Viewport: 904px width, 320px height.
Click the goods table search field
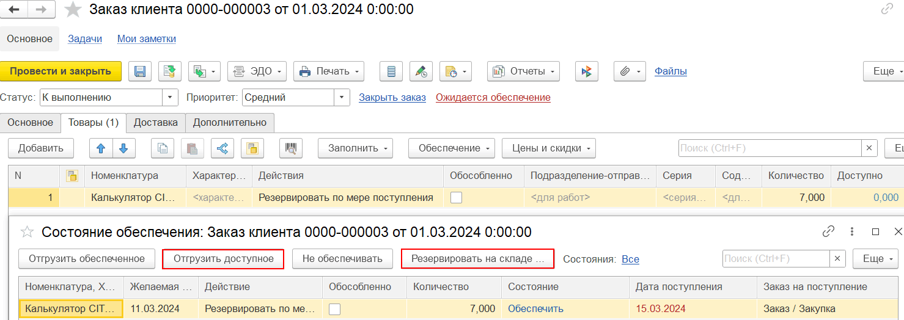[770, 148]
